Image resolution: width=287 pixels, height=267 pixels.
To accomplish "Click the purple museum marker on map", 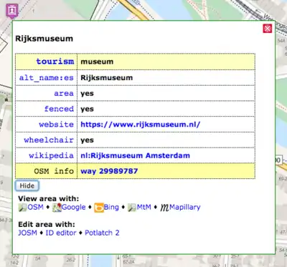I will pos(11,11).
